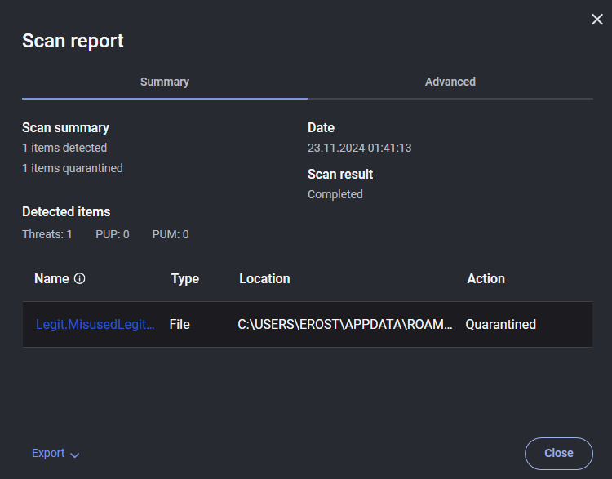Click the PUM: 0 count
This screenshot has width=612, height=479.
171,234
